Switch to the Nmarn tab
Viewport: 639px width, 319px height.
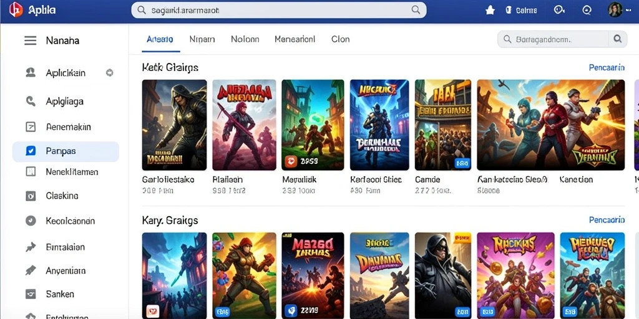pyautogui.click(x=202, y=39)
